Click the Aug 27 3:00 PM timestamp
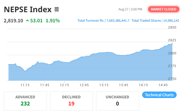Image resolution: width=182 pixels, height=112 pixels. 130,9
